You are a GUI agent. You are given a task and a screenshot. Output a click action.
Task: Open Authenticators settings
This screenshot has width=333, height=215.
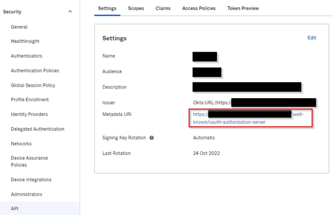(27, 56)
